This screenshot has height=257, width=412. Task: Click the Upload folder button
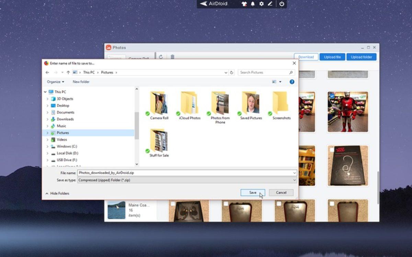point(361,57)
